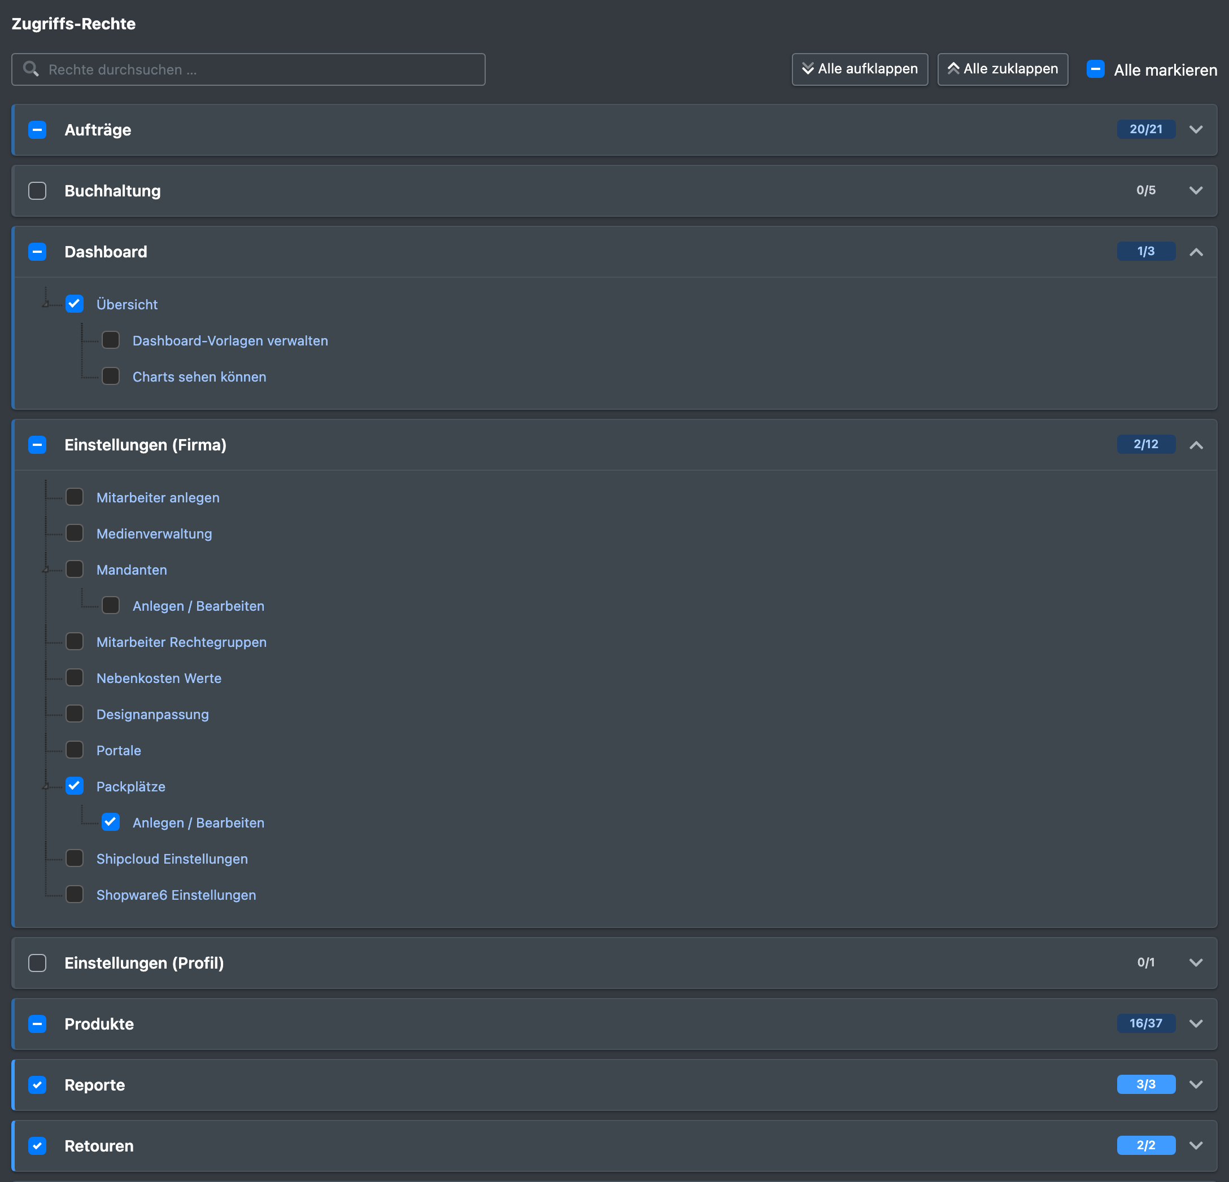The width and height of the screenshot is (1229, 1182).
Task: Check Anlegen / Bearbeiten under Mandanten
Action: 111,606
